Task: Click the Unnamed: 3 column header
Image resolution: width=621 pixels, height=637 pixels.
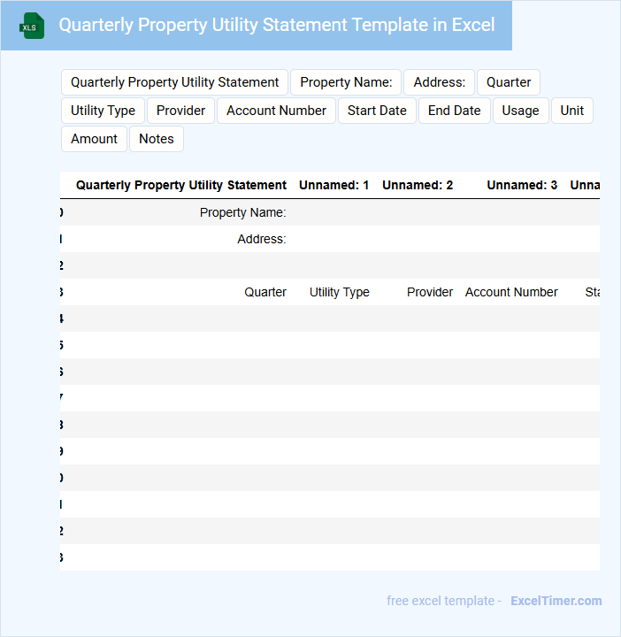Action: (x=522, y=185)
